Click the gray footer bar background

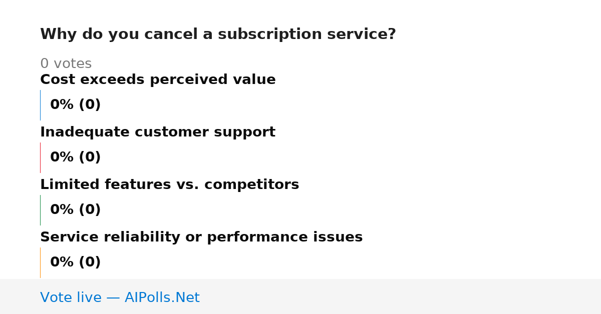coord(401,296)
